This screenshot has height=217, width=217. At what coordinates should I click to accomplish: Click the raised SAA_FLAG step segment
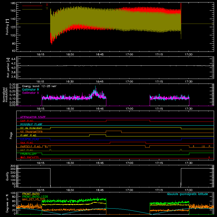pyautogui.click(x=128, y=142)
